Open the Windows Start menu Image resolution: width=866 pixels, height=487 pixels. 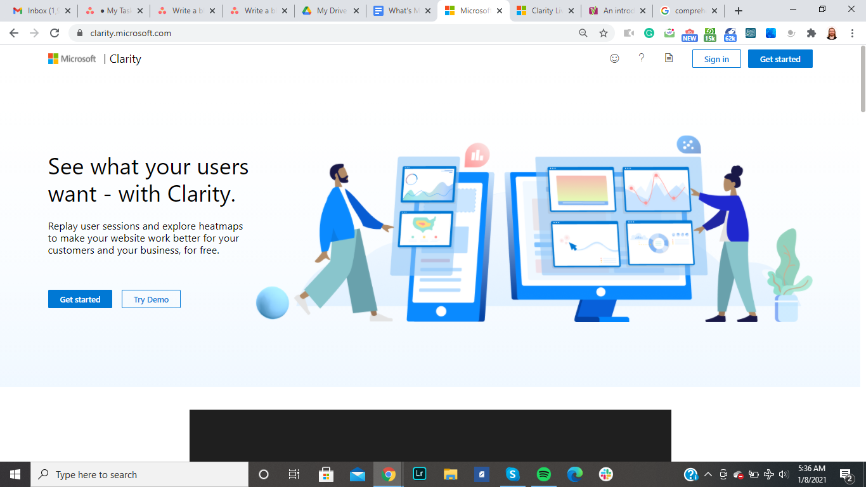coord(15,474)
